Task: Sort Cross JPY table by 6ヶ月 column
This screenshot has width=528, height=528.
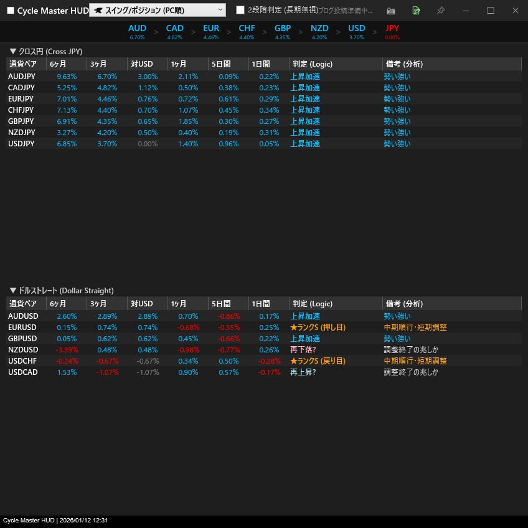Action: [58, 64]
